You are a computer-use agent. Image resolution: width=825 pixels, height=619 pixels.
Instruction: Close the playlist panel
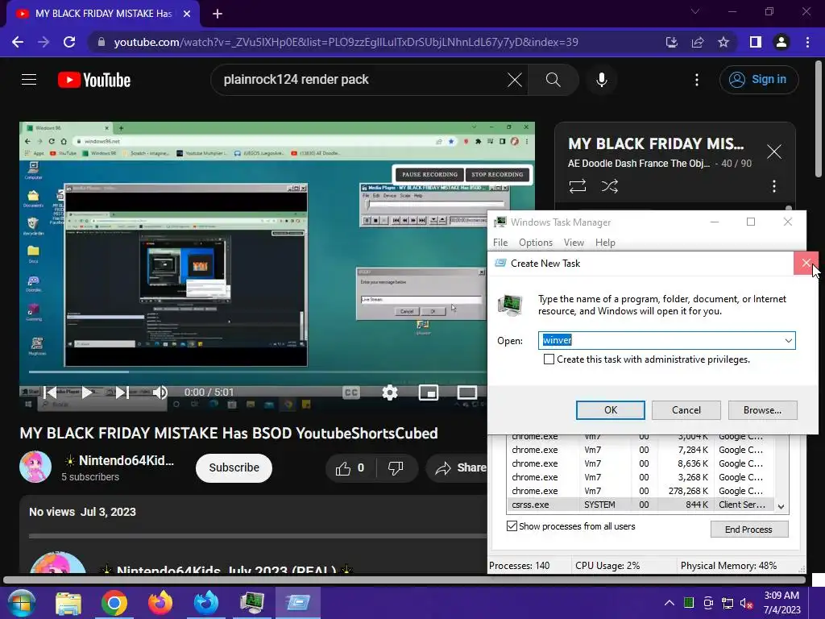pyautogui.click(x=774, y=152)
